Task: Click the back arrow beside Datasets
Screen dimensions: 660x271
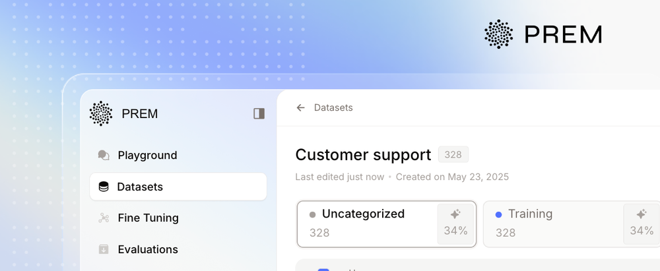Action: click(x=301, y=107)
